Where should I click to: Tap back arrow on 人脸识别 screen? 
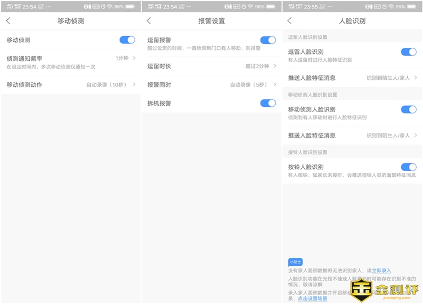[x=289, y=21]
